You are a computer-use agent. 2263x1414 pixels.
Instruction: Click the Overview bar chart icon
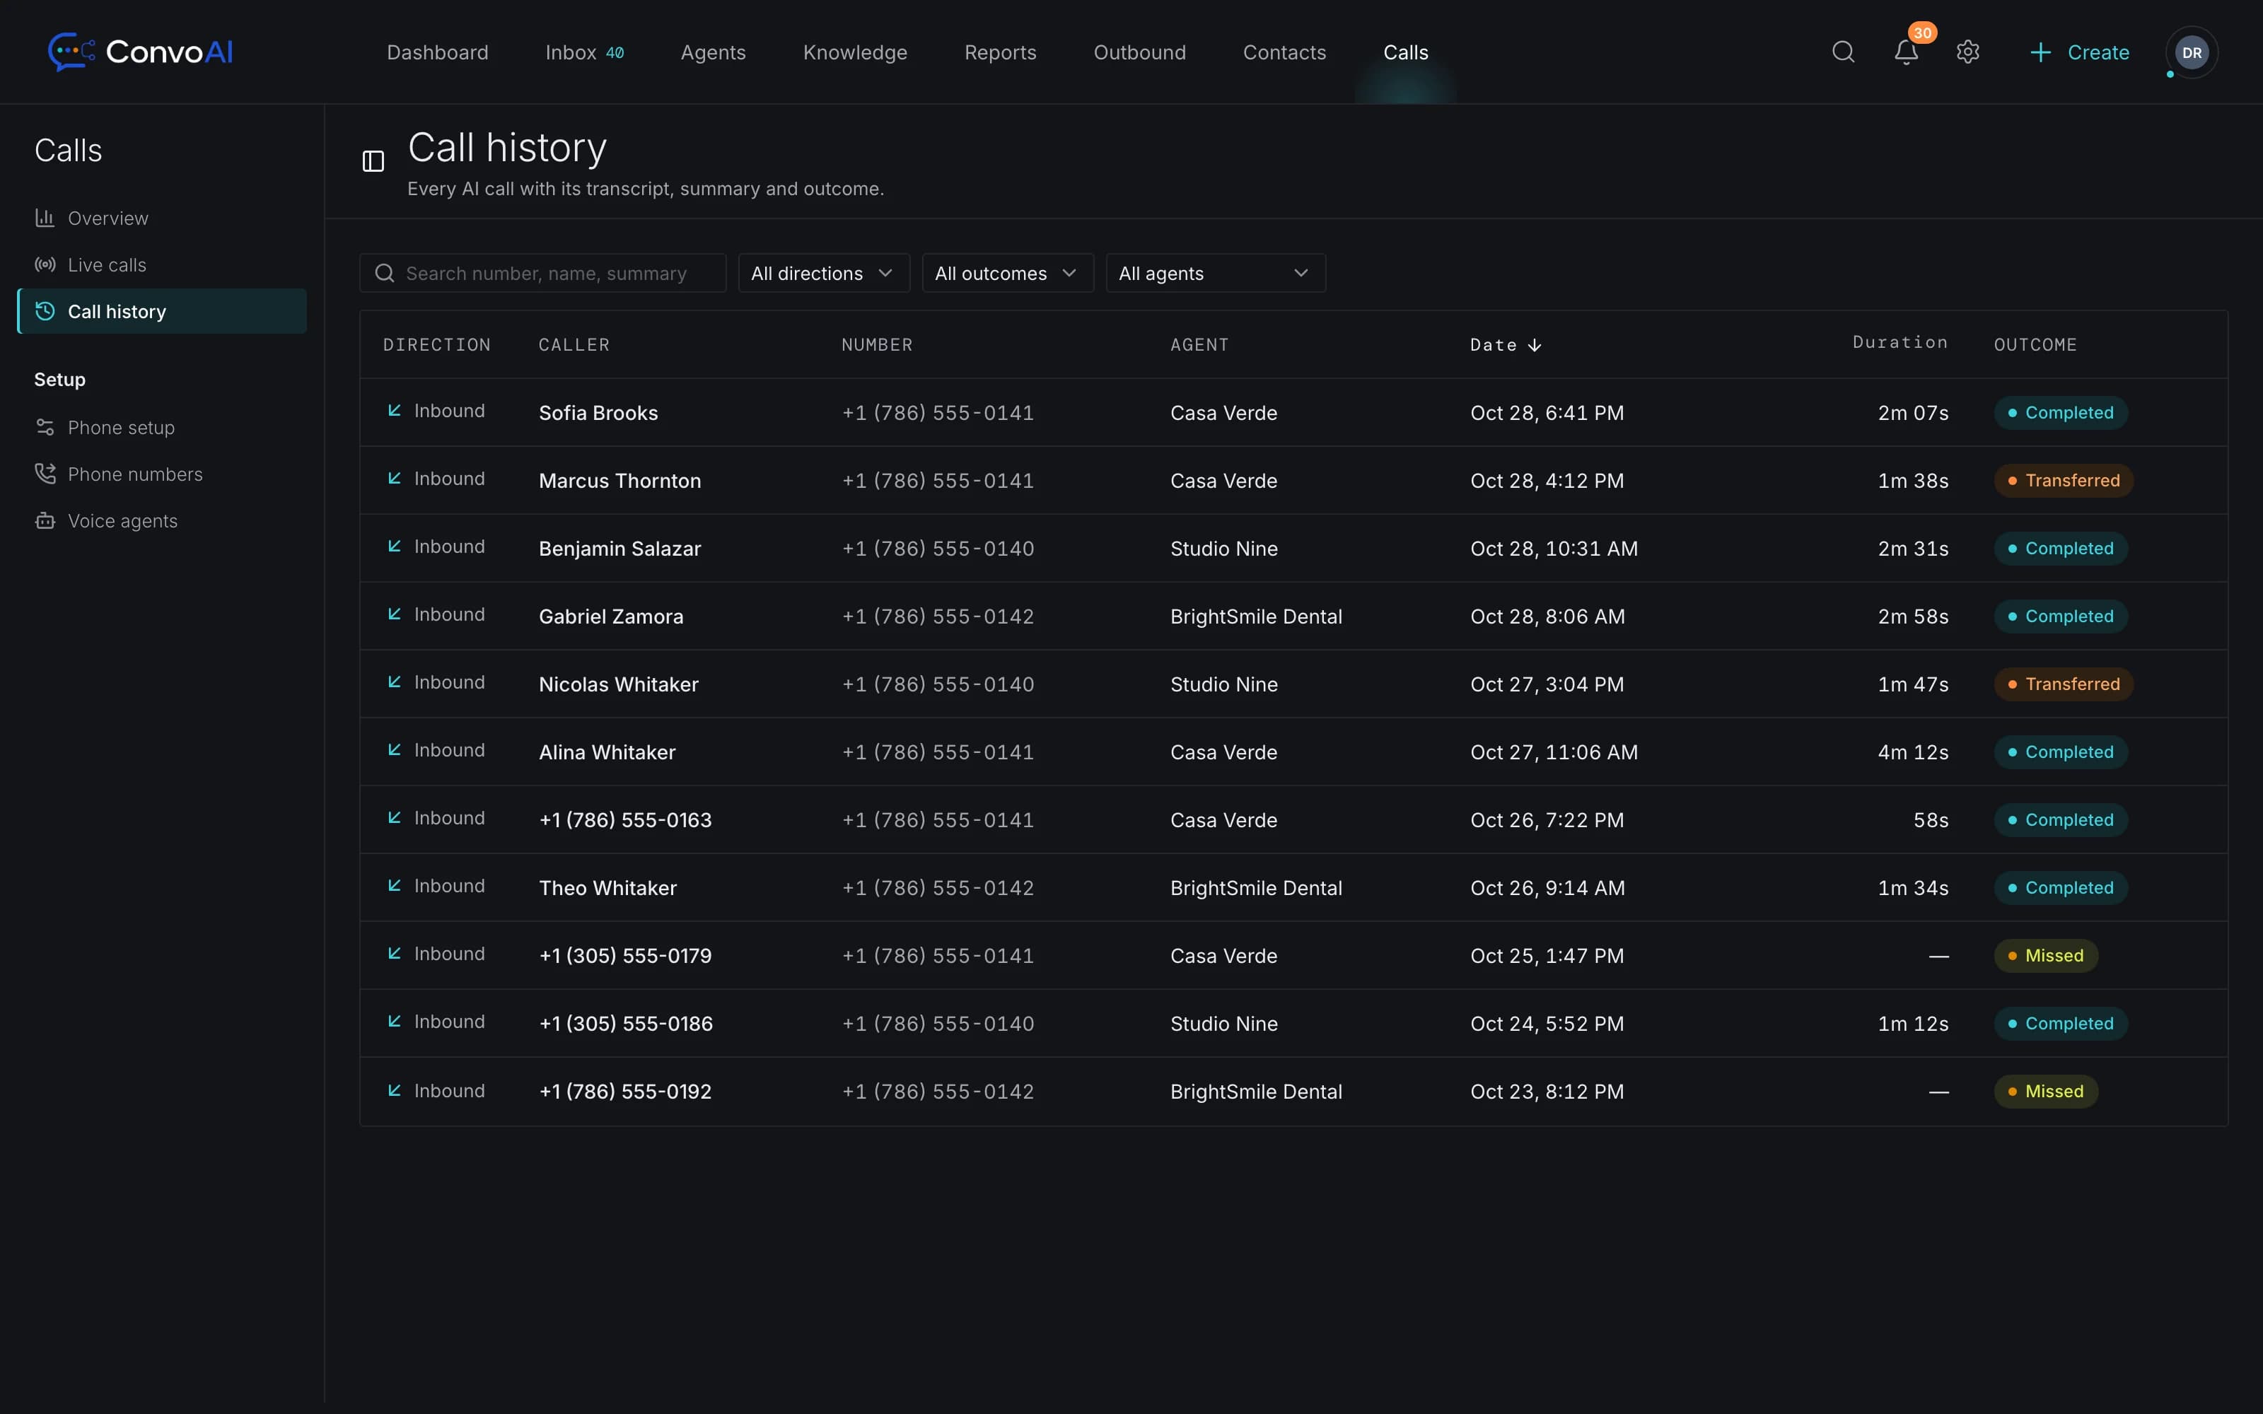click(x=45, y=218)
